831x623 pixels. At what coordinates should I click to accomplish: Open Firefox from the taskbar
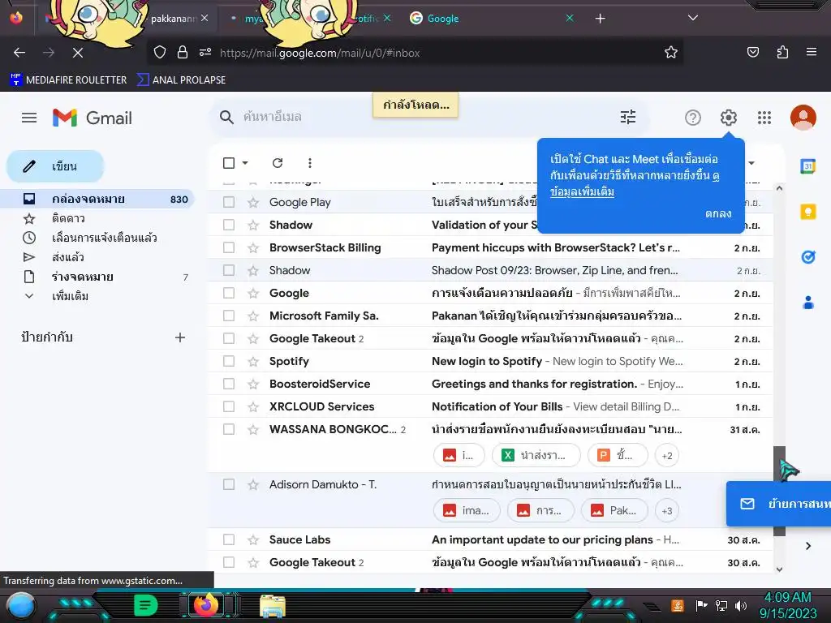click(206, 605)
